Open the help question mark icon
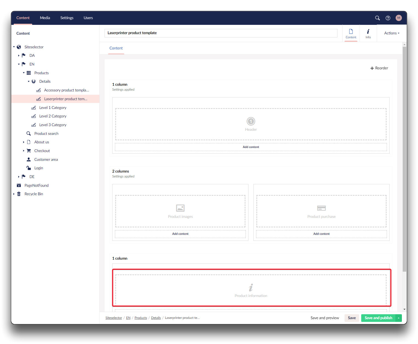This screenshot has height=344, width=418. click(x=388, y=18)
